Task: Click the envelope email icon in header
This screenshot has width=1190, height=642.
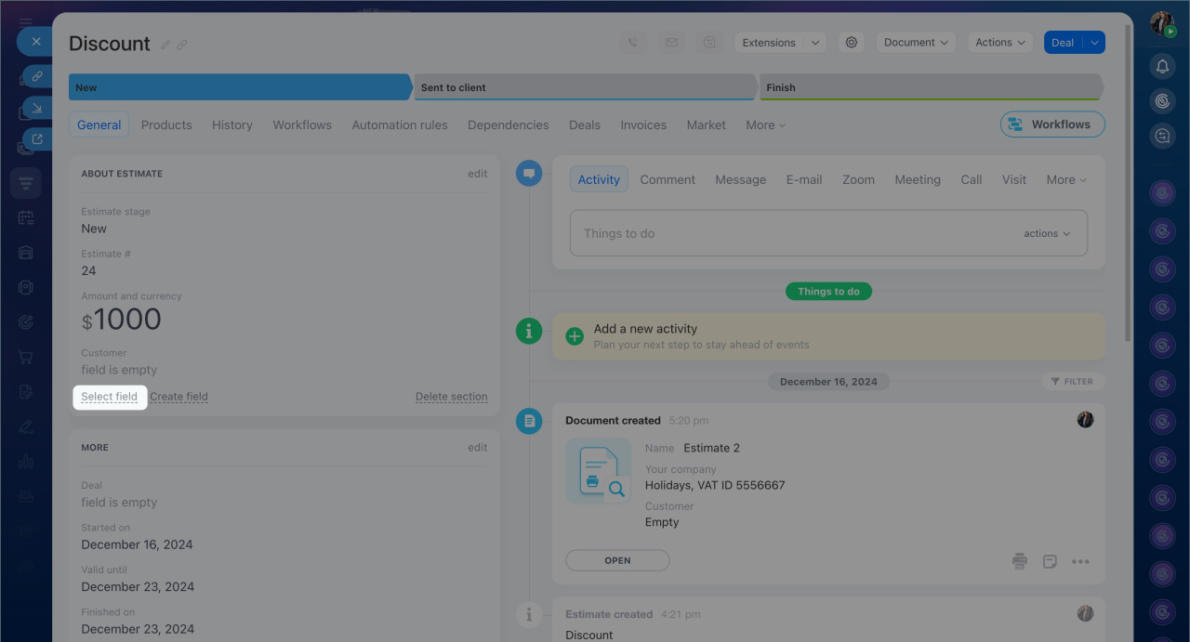Action: pyautogui.click(x=670, y=43)
